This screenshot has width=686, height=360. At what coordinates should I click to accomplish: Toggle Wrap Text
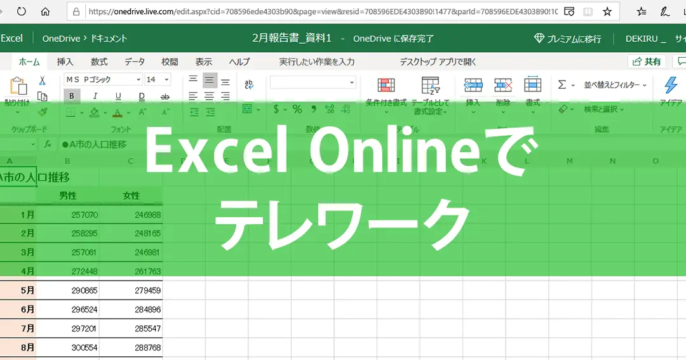coord(249,84)
